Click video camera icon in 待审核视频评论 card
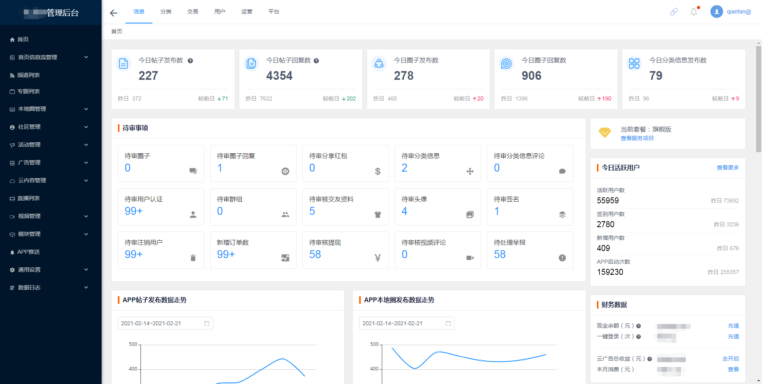The width and height of the screenshot is (762, 384). click(470, 258)
